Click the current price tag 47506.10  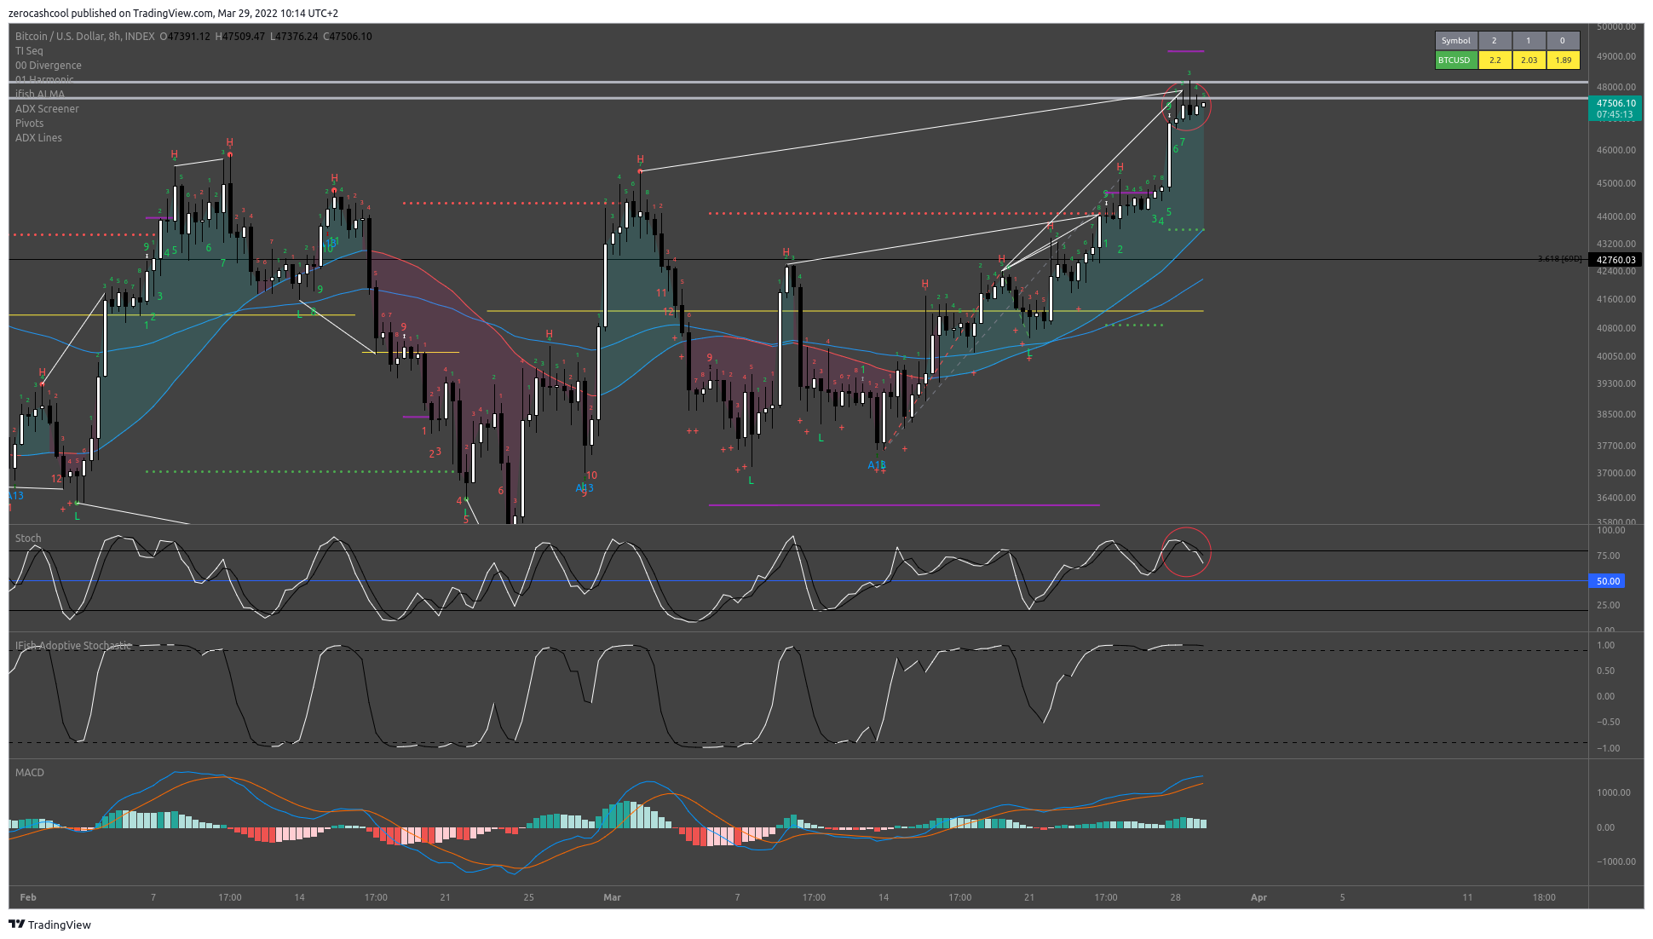(x=1615, y=108)
